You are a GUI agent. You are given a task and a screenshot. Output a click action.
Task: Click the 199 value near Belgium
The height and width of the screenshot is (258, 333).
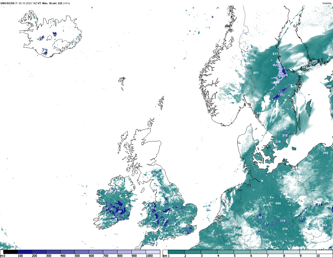239,231
